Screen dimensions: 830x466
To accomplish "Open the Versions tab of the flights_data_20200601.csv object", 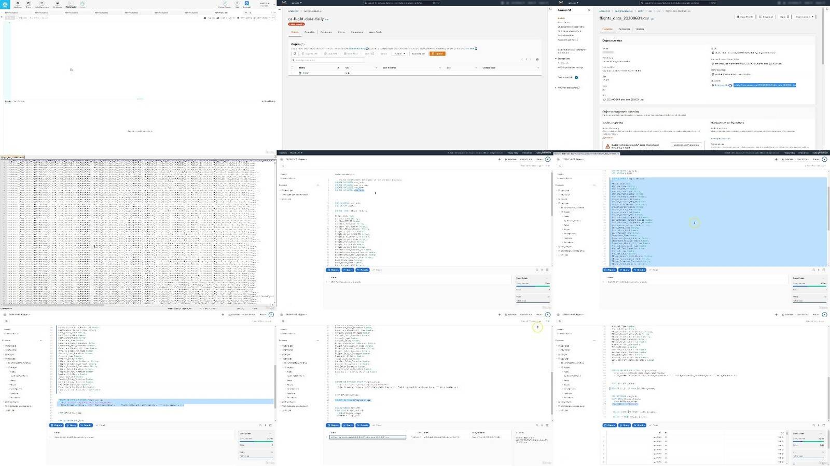I will [640, 29].
